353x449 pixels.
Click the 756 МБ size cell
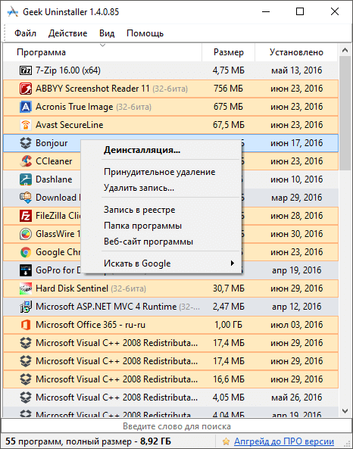pos(228,89)
